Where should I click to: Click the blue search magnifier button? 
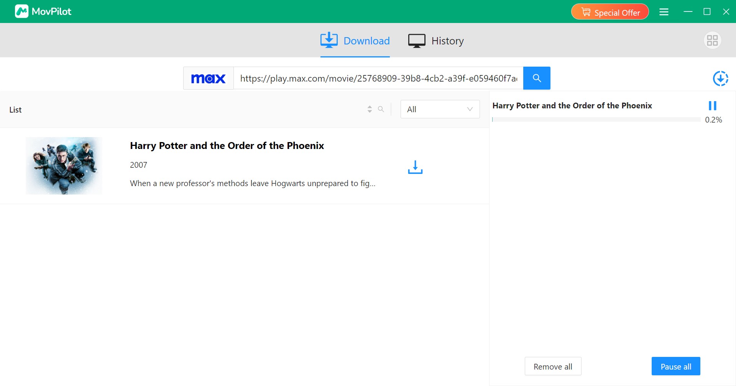click(537, 78)
